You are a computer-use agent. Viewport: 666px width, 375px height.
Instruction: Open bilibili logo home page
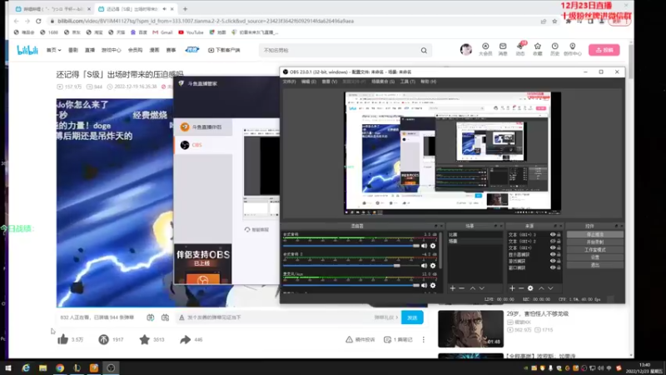27,50
